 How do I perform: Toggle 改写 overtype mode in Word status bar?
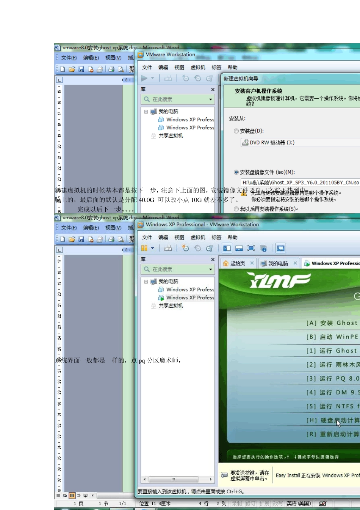click(278, 504)
